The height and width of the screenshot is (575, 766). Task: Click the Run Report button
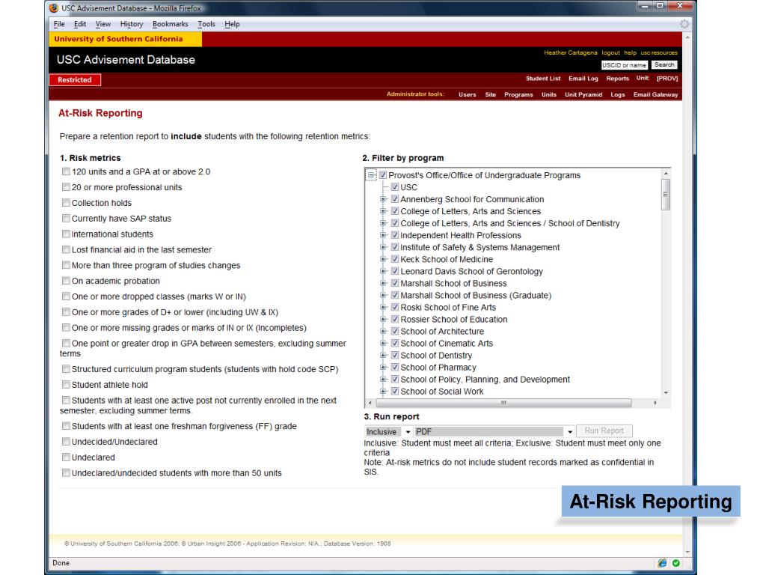click(x=604, y=431)
